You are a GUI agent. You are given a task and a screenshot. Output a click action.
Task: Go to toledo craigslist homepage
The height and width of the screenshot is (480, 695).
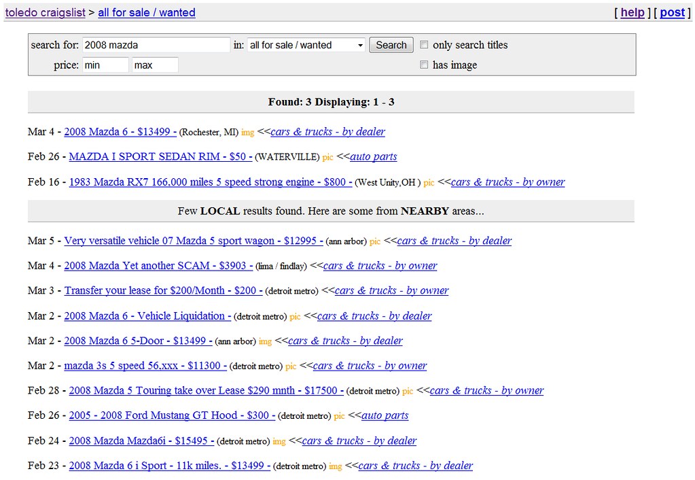coord(45,12)
